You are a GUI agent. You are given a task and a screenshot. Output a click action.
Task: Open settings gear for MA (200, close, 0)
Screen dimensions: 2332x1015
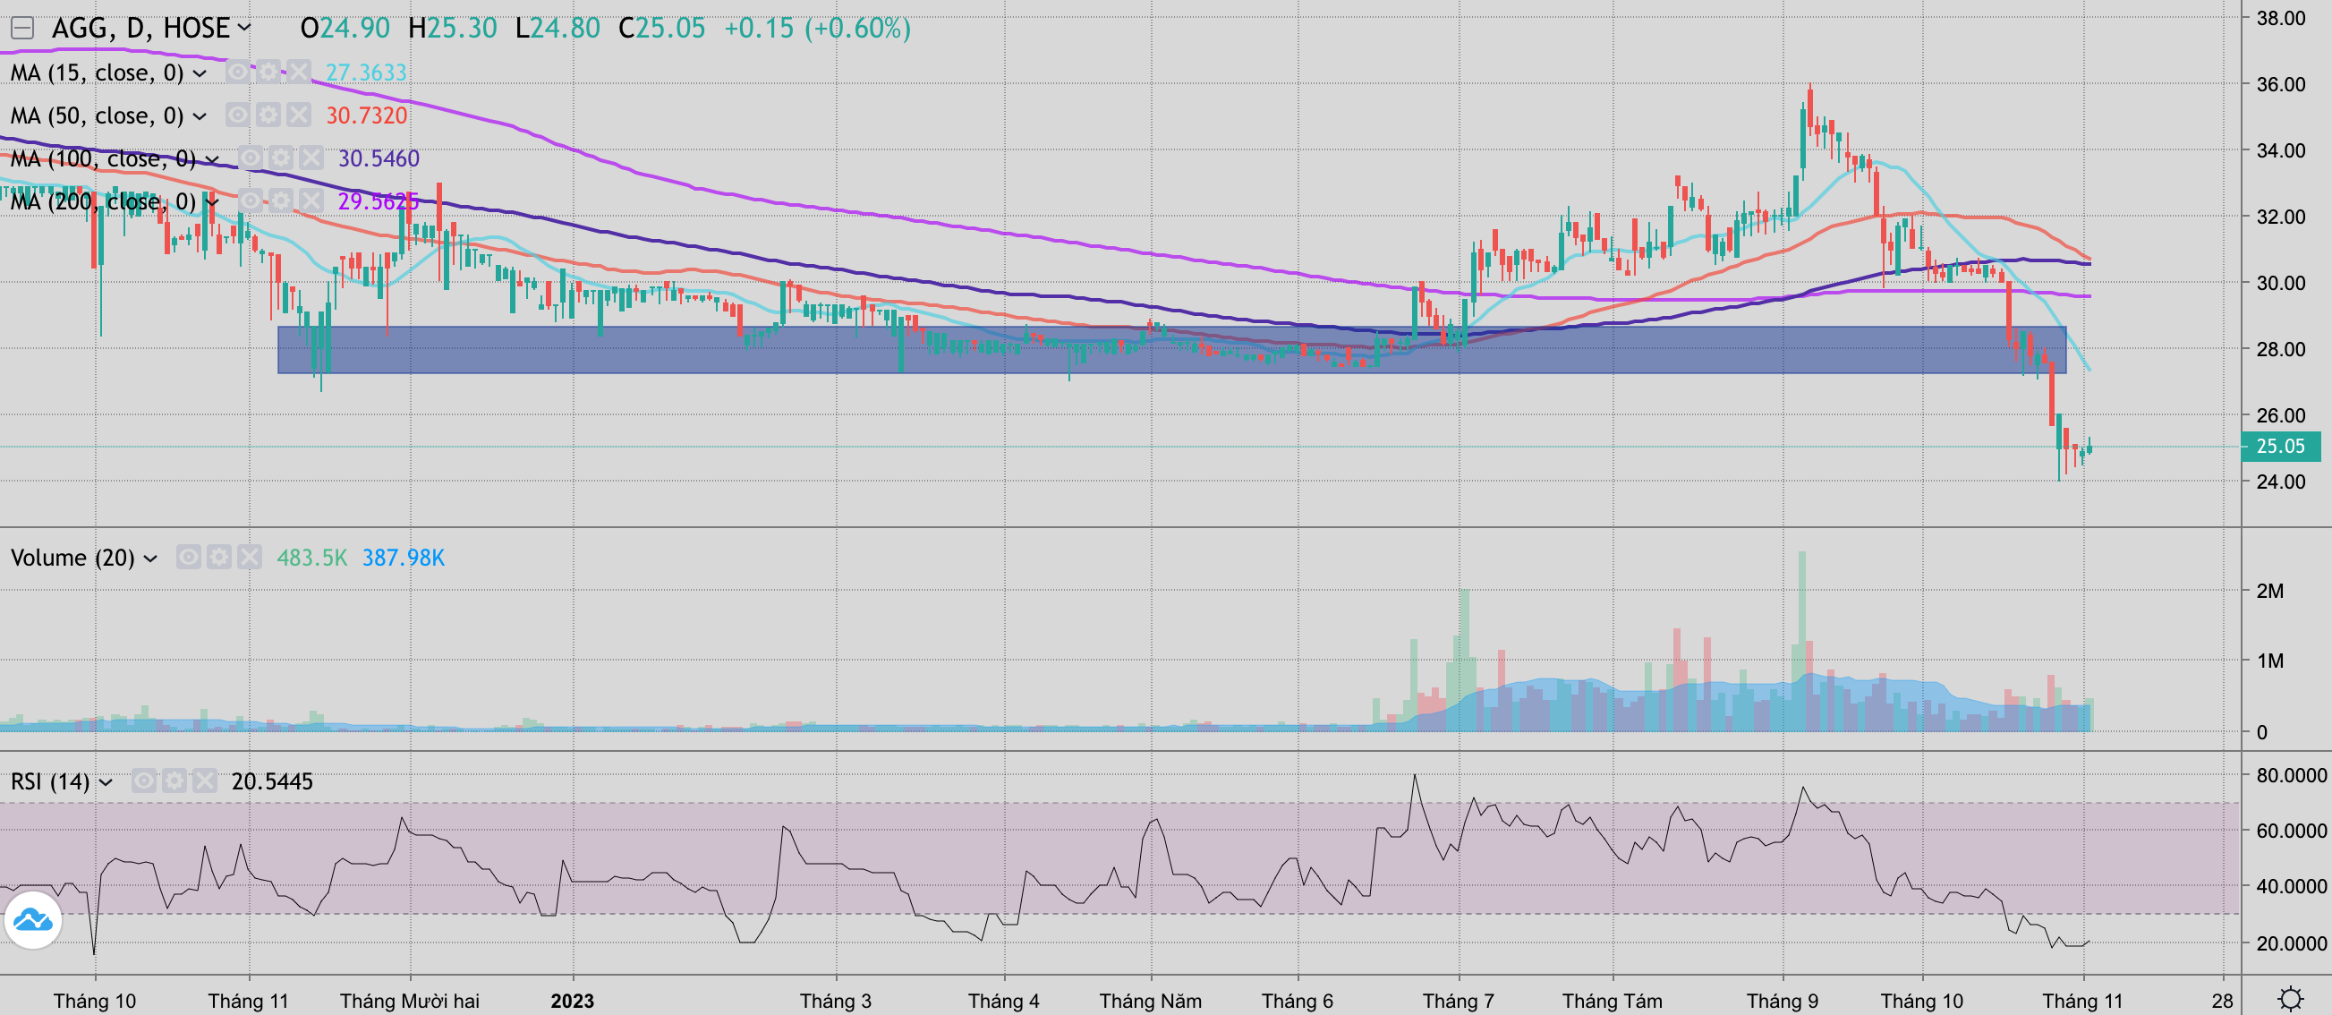pos(282,200)
